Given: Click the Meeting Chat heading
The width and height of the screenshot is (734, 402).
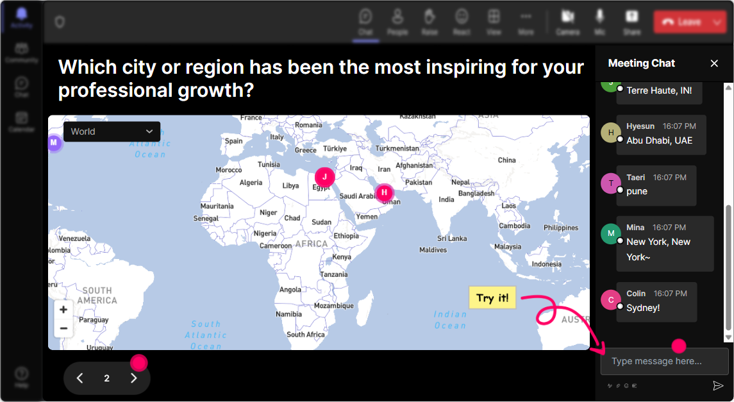Looking at the screenshot, I should (641, 63).
